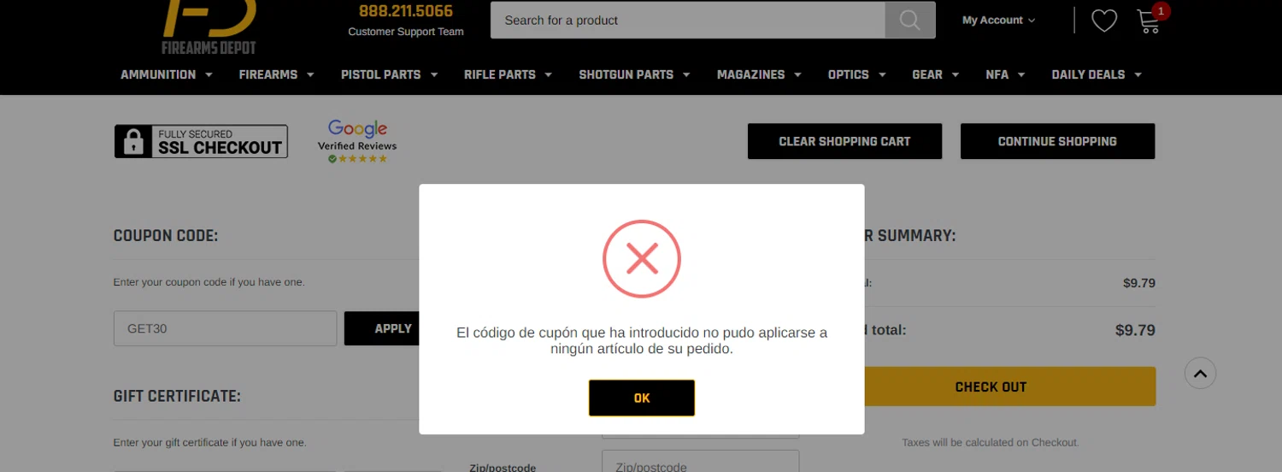This screenshot has width=1282, height=472.
Task: Open the wishlist heart icon
Action: (1104, 21)
